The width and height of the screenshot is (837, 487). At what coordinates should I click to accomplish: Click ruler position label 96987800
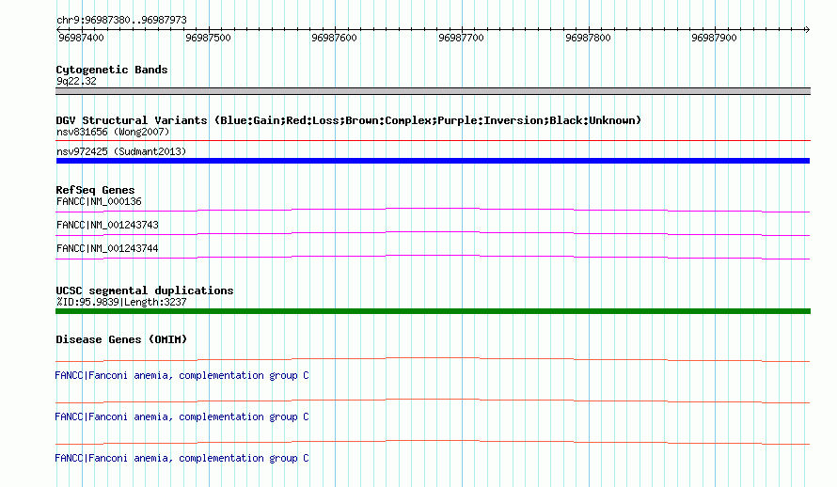[x=588, y=38]
